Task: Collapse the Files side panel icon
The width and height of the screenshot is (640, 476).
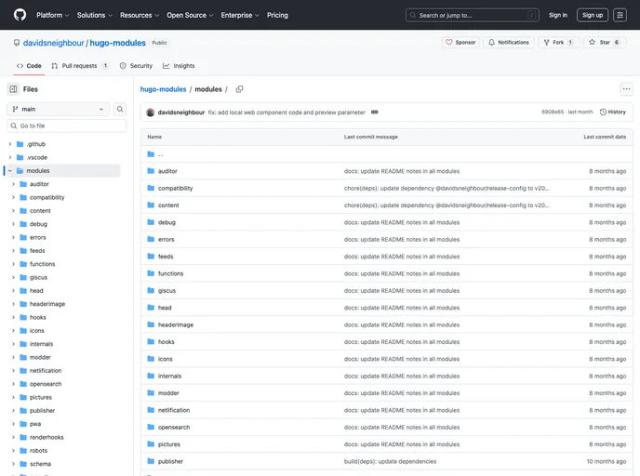Action: (13, 89)
